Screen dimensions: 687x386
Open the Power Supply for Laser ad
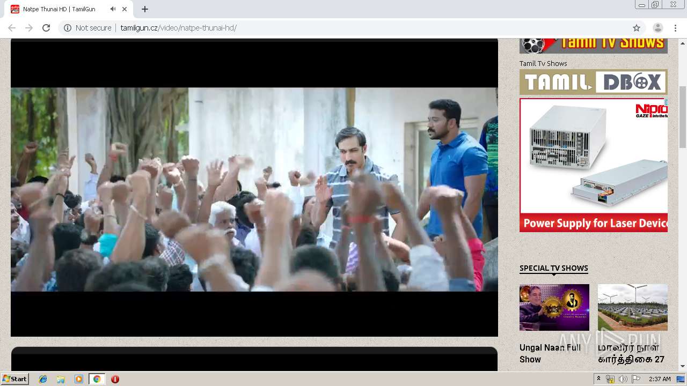click(x=594, y=165)
